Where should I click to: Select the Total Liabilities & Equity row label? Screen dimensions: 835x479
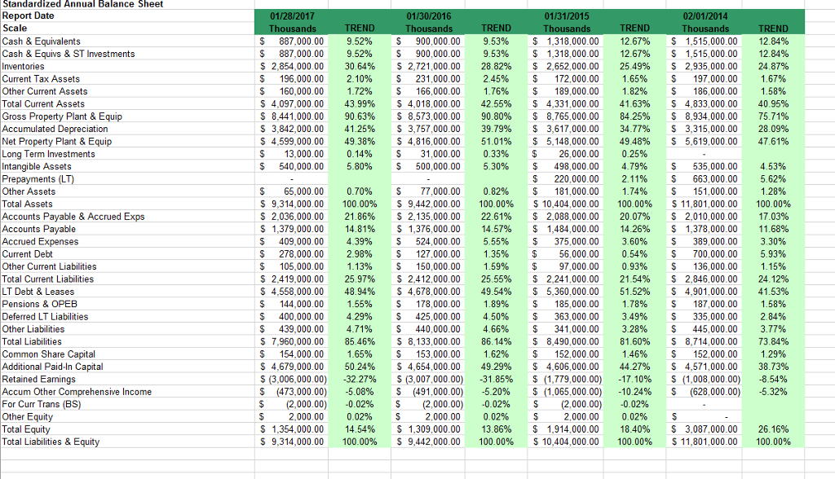(51, 442)
